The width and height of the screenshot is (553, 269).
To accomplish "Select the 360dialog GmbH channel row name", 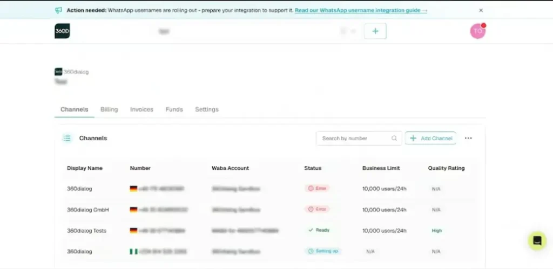I will pyautogui.click(x=88, y=210).
